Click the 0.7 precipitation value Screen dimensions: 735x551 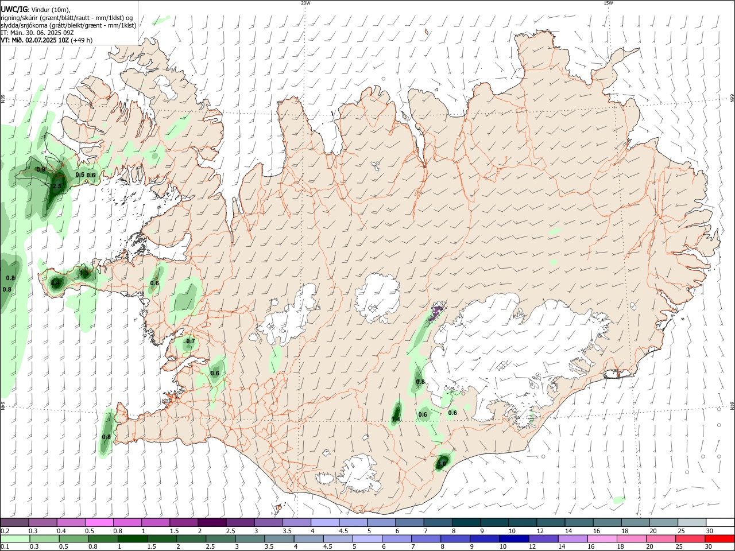click(191, 342)
